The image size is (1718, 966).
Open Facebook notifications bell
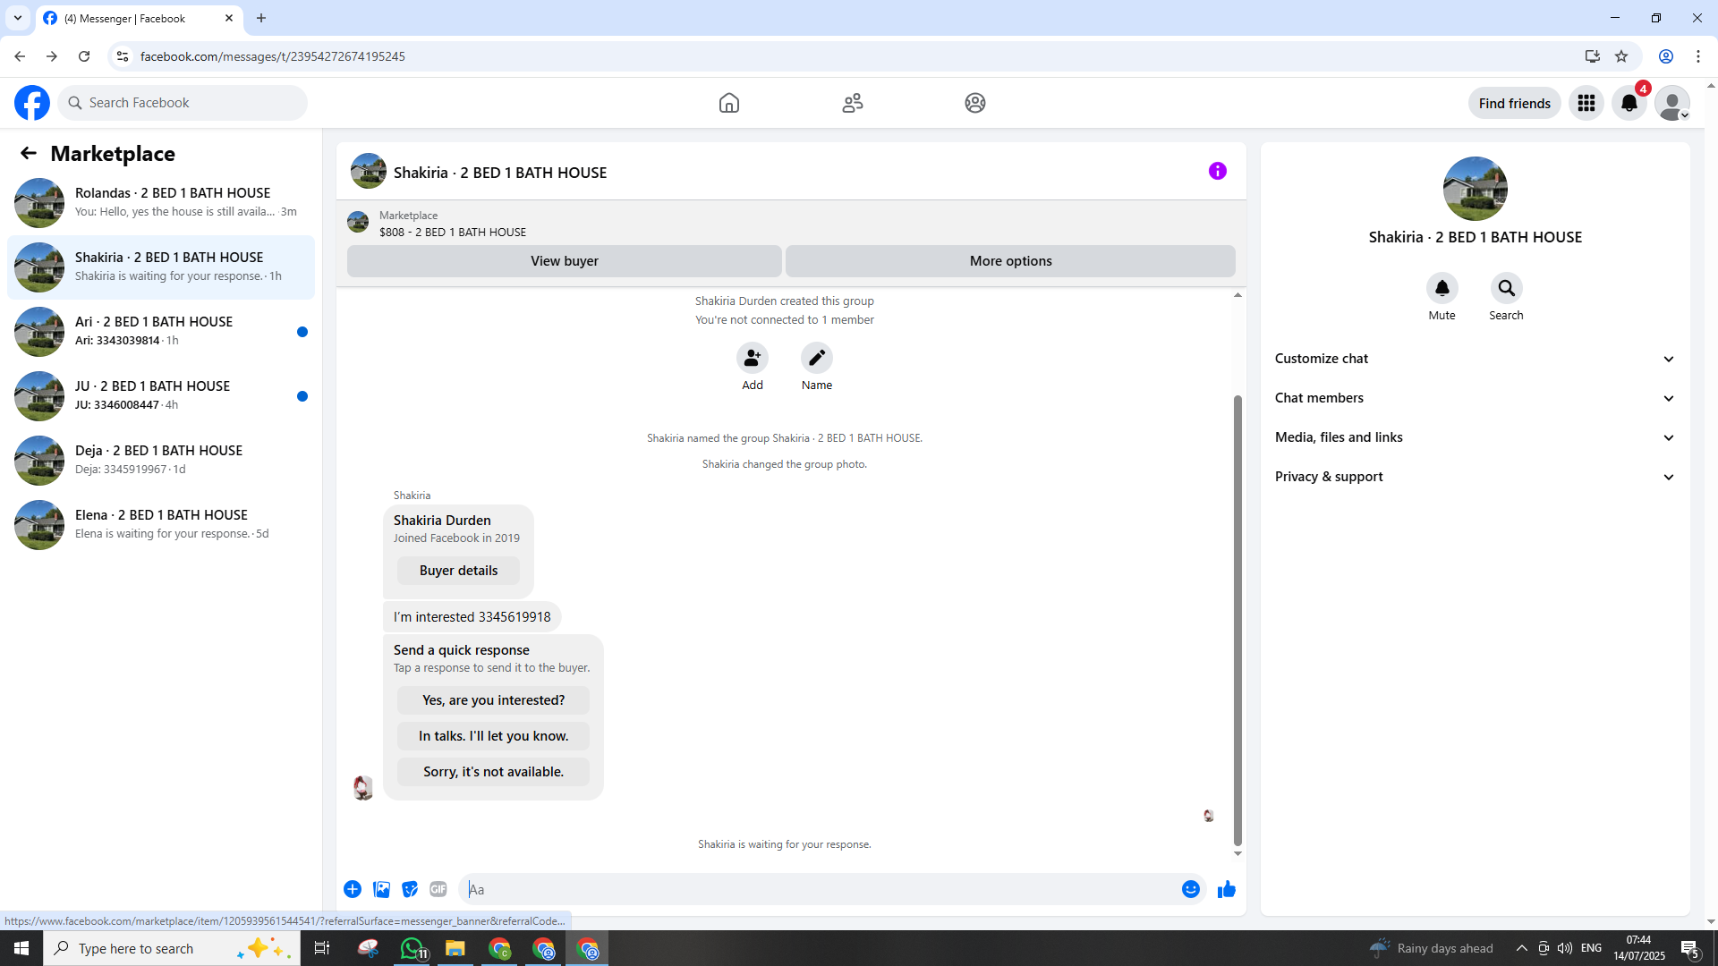(1629, 103)
